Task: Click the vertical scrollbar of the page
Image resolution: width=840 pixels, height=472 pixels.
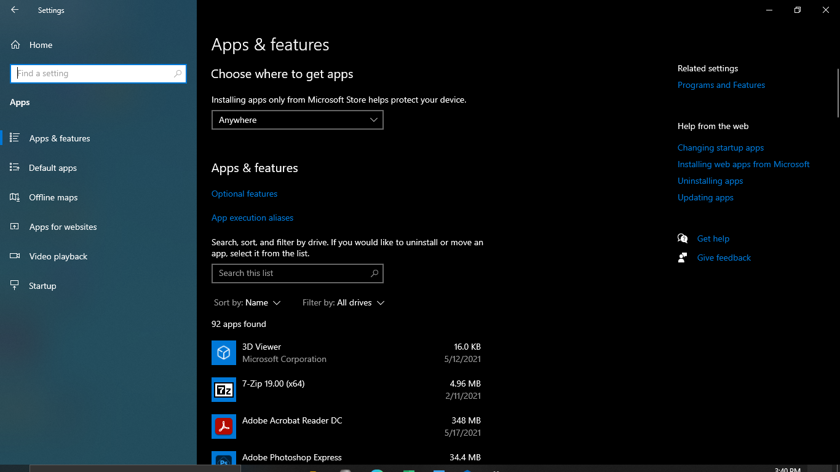Action: click(837, 92)
